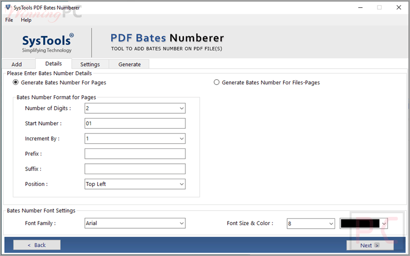Open the Font Family dropdown showing Arial
The height and width of the screenshot is (256, 410).
click(135, 223)
